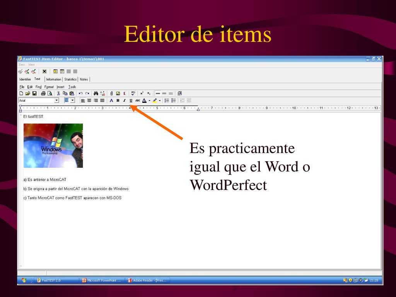Apply font color with underlined A swatch
The width and height of the screenshot is (396, 297).
click(x=145, y=101)
